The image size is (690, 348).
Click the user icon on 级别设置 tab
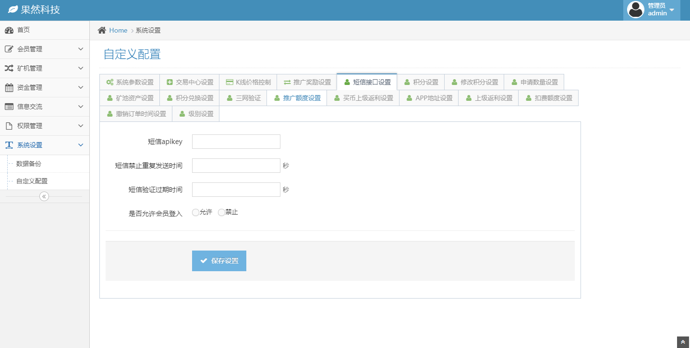tap(182, 114)
